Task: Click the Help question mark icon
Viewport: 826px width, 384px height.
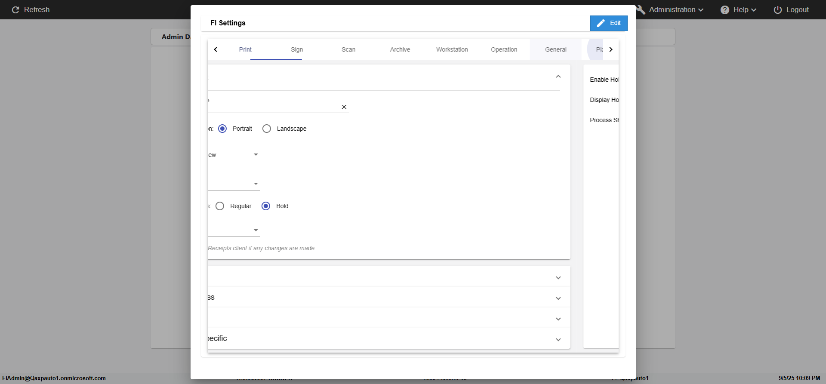Action: pos(725,10)
